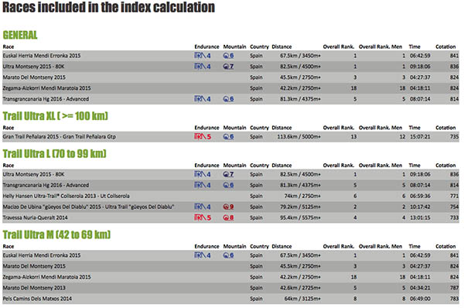Click the 'Trail Ultra L (70 to 99 km)' heading
The image size is (464, 308).
(54, 153)
